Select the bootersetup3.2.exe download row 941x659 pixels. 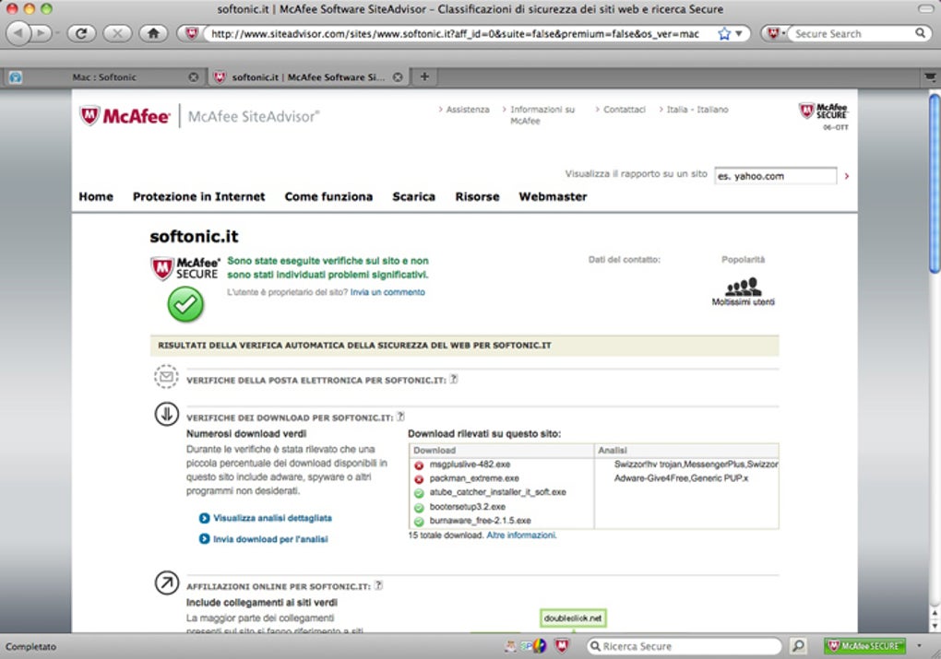point(593,507)
